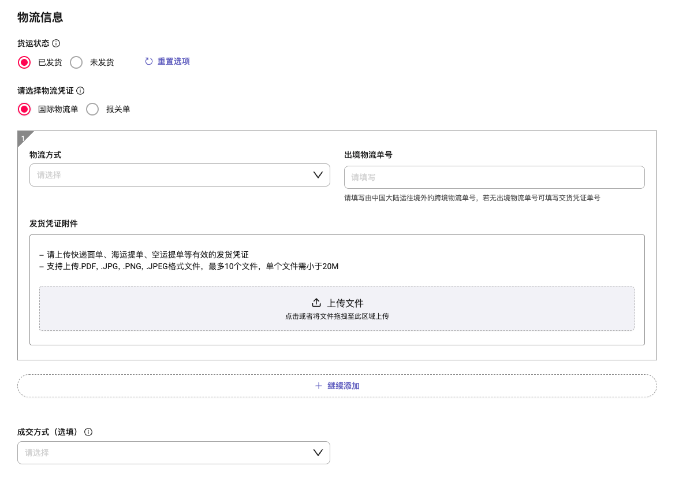Click the 重置选项 link
This screenshot has width=679, height=477.
pyautogui.click(x=174, y=61)
